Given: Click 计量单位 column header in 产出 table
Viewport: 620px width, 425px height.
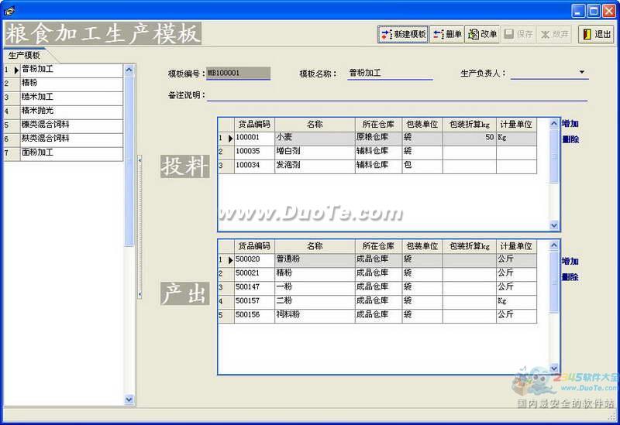Looking at the screenshot, I should point(516,246).
